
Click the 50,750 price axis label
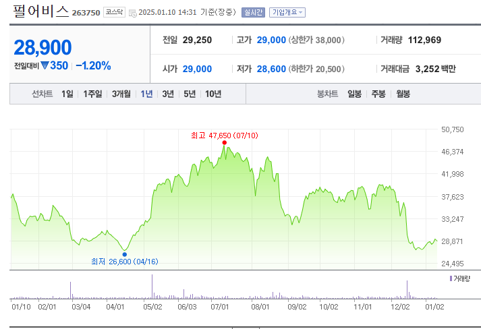pyautogui.click(x=453, y=129)
